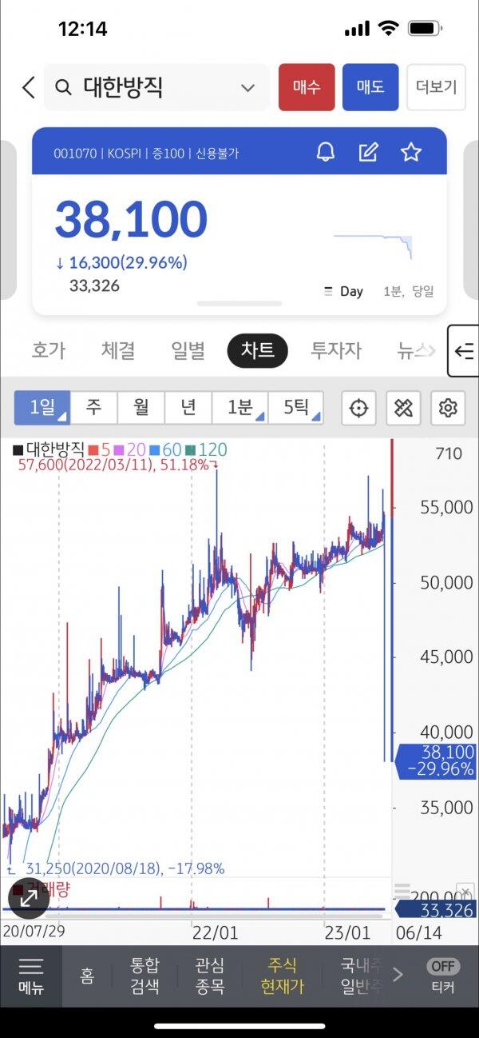The image size is (479, 1038).
Task: Tap the drawing tools icon
Action: pyautogui.click(x=403, y=409)
